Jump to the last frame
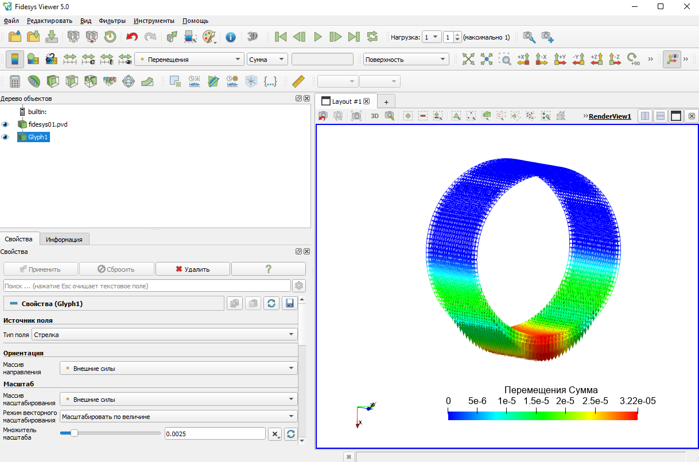Screen dimensions: 699x462 coord(354,37)
